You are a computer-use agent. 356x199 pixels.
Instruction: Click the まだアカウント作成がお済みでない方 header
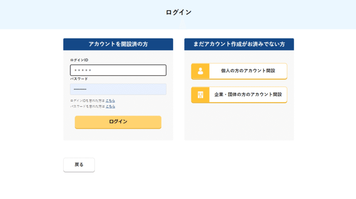[x=239, y=44]
